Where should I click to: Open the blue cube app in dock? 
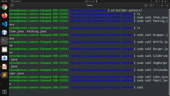coord(5,33)
